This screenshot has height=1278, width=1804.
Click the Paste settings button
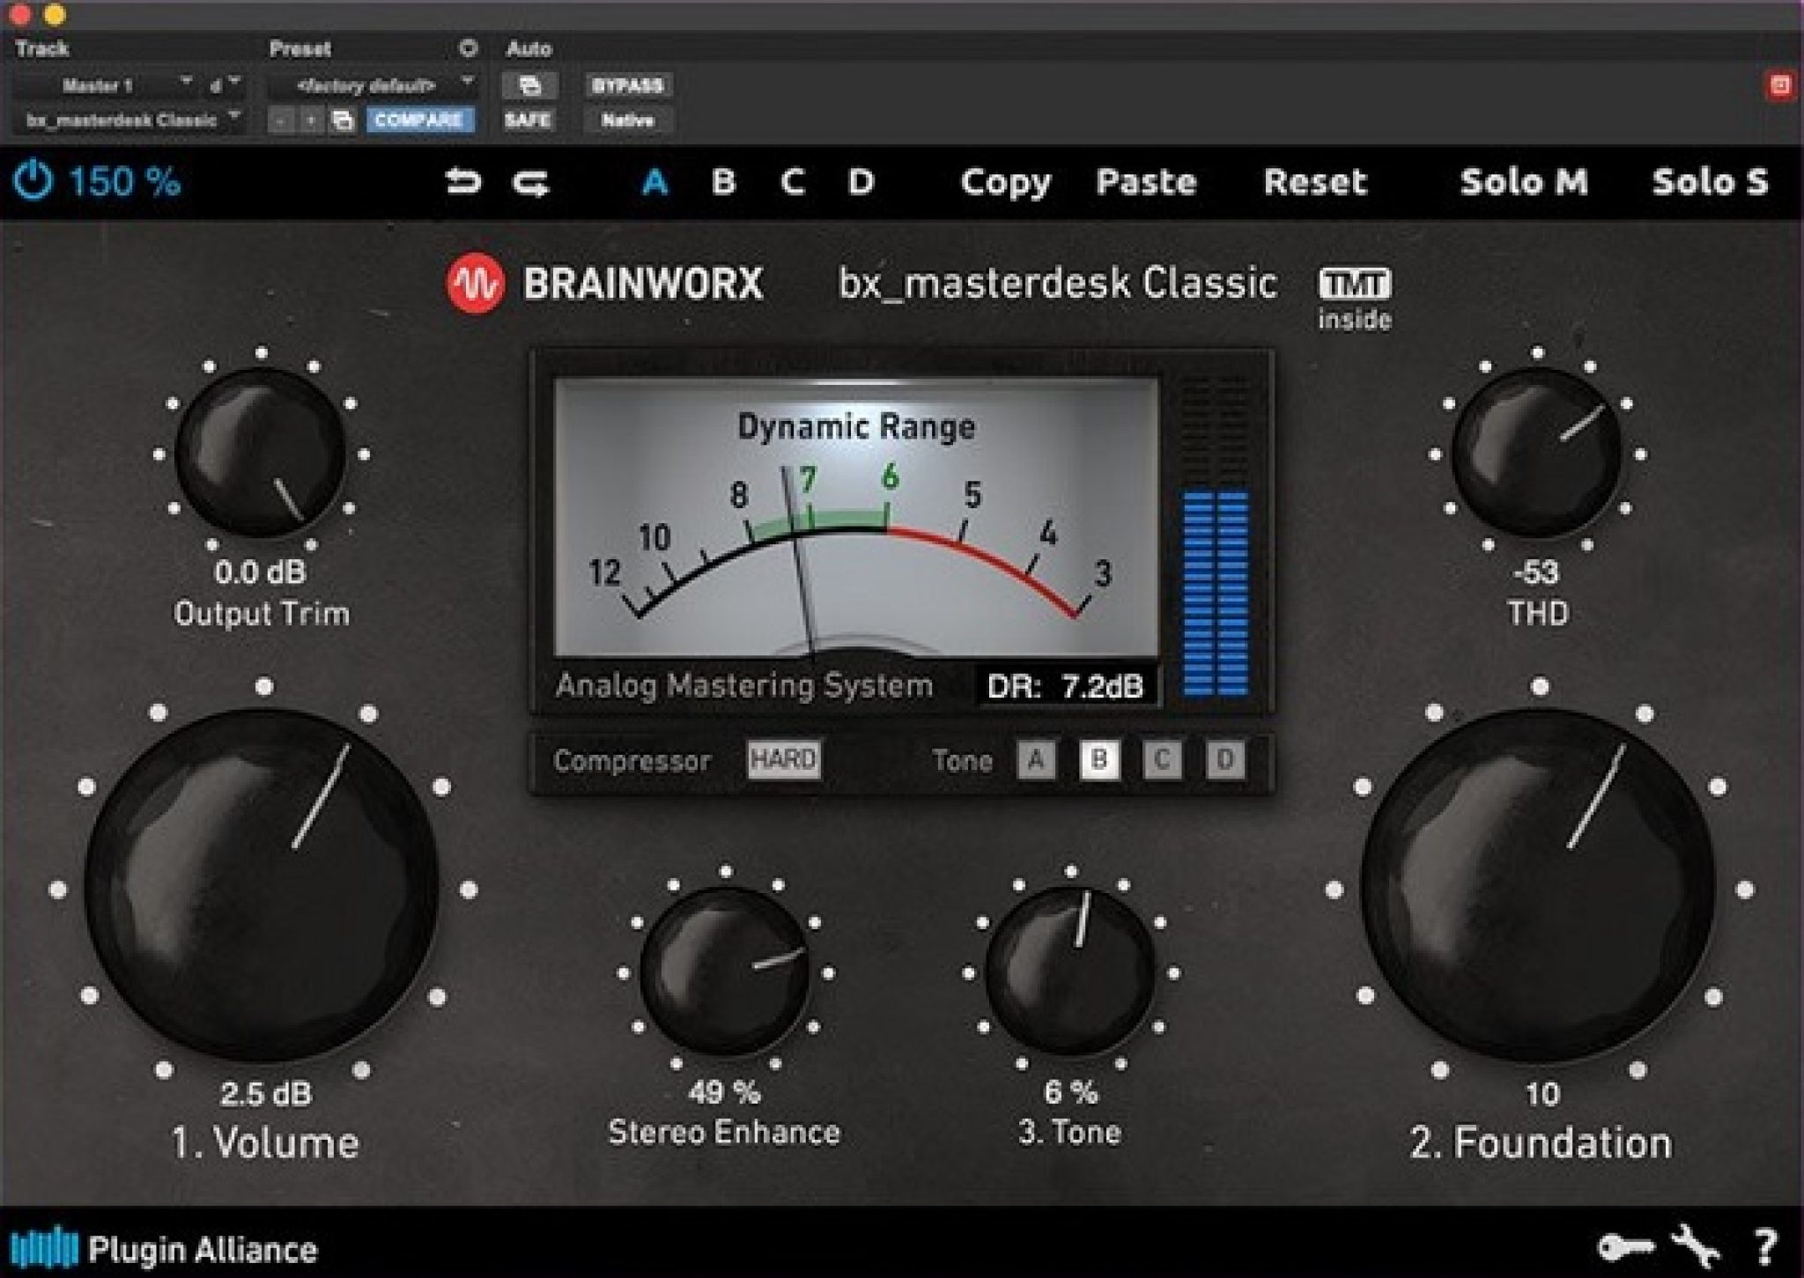1146,182
